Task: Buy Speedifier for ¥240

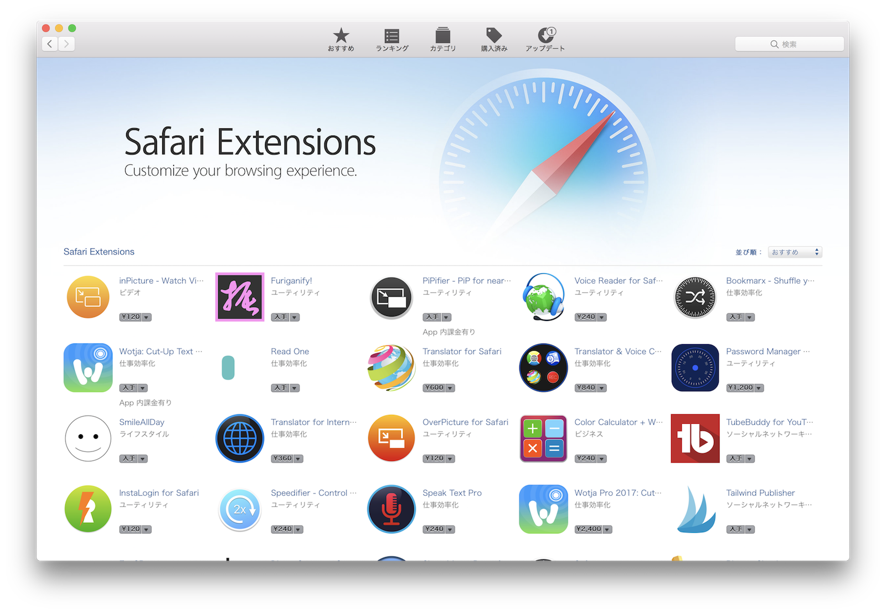Action: [282, 529]
